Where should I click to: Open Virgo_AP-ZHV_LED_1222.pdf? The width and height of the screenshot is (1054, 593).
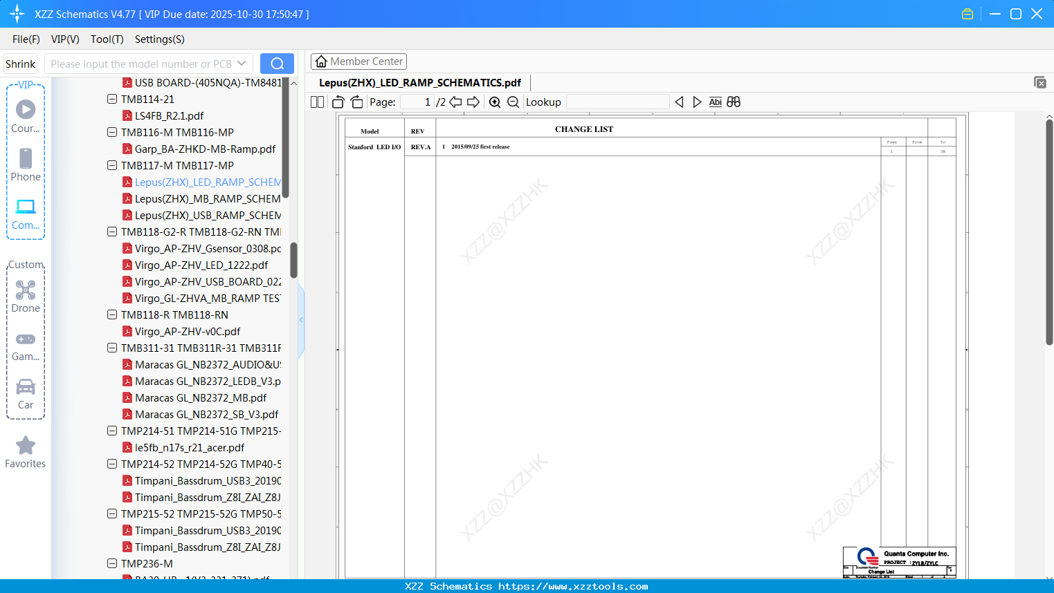[x=201, y=265]
